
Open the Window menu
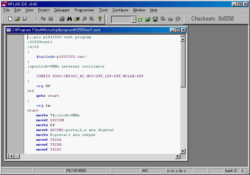pos(139,10)
